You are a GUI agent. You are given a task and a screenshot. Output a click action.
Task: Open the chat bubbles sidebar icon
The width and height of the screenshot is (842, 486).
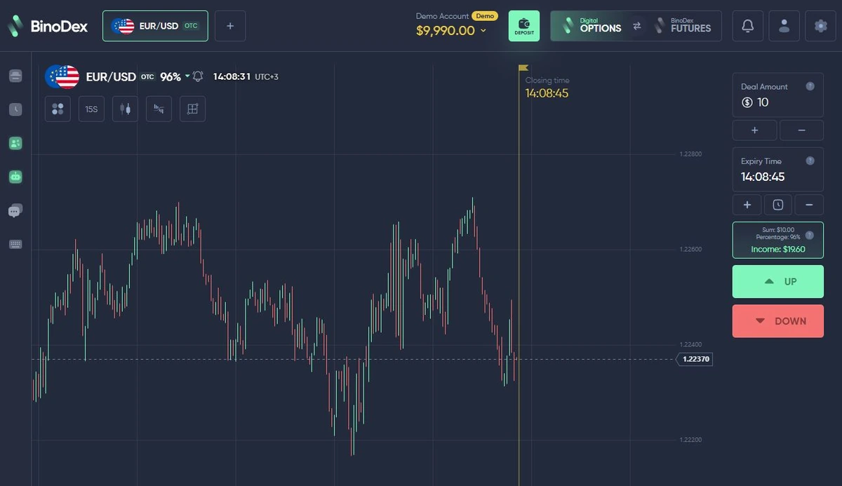coord(15,210)
